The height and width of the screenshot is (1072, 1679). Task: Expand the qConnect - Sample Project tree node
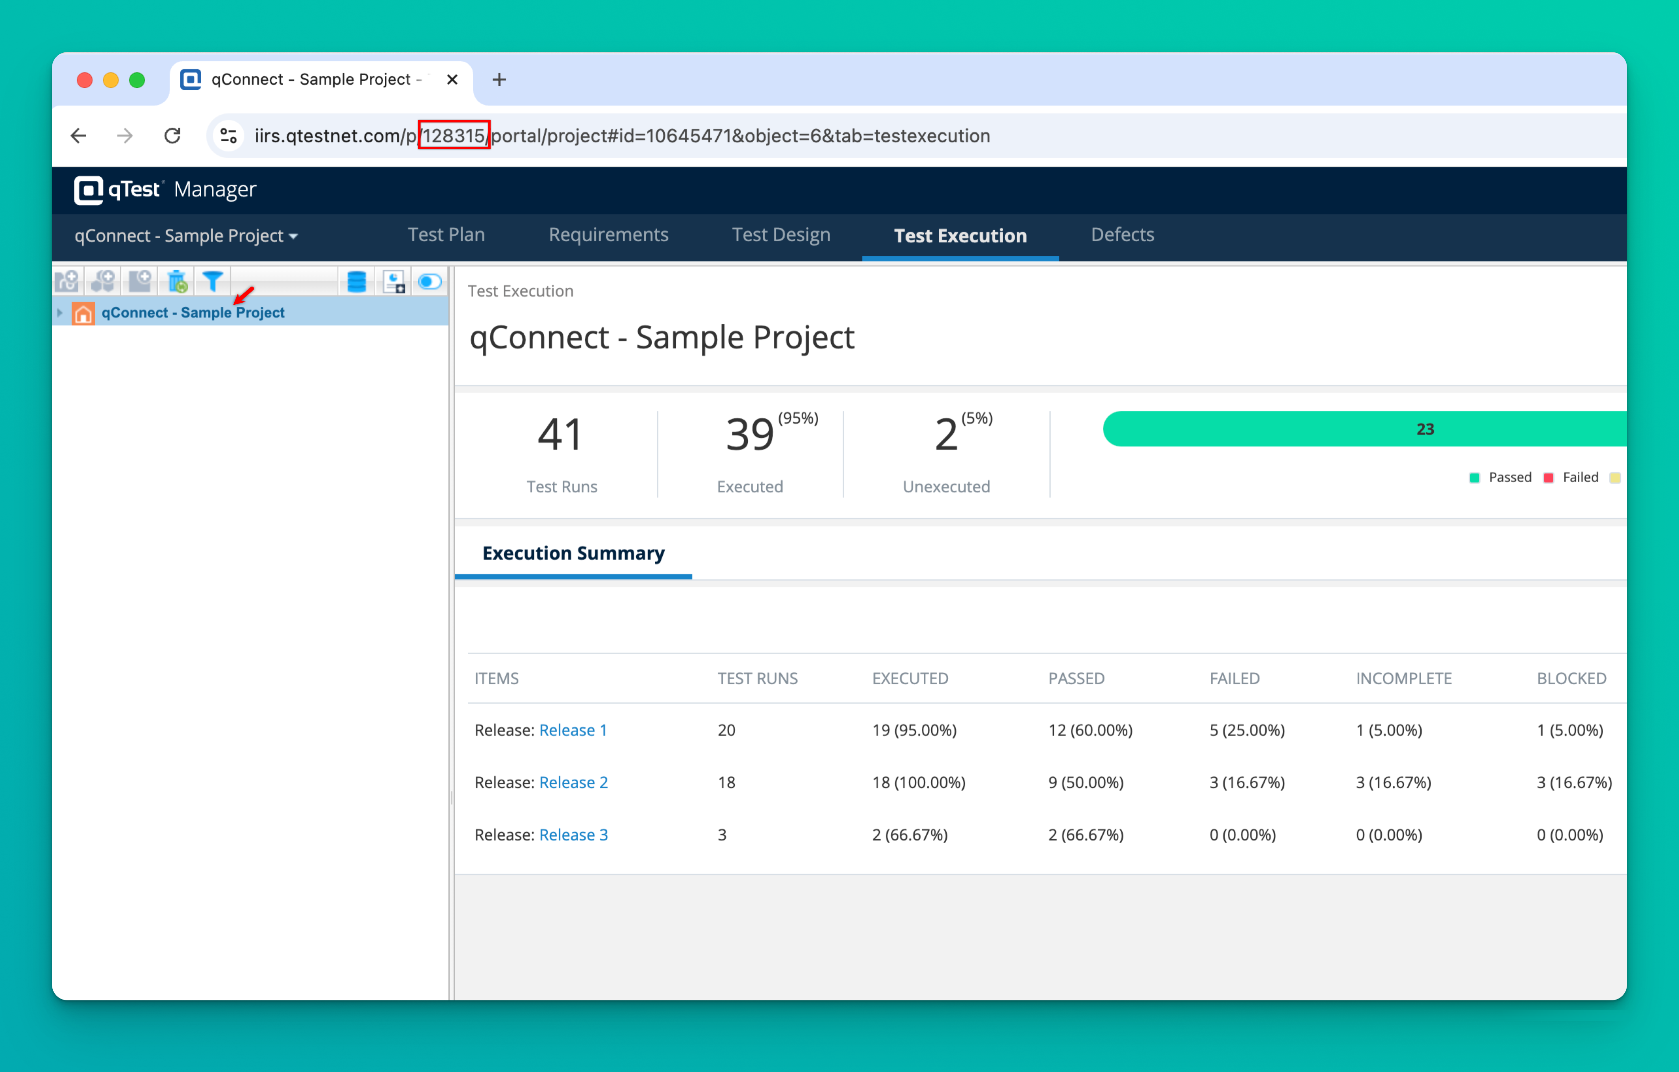(x=60, y=313)
